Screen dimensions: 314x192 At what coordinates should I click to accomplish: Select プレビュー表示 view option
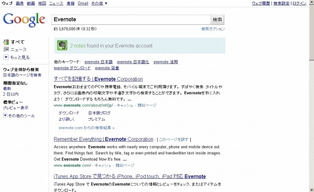(x=16, y=107)
